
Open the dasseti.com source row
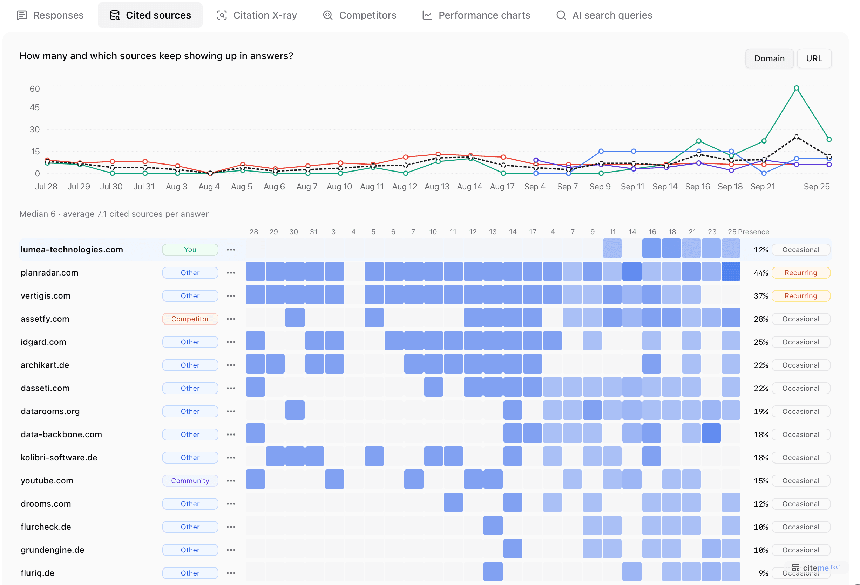[x=425, y=388]
